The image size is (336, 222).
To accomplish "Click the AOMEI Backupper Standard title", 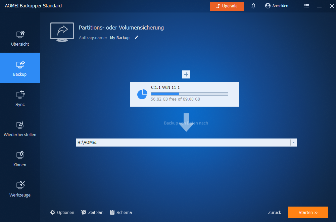I will point(33,6).
